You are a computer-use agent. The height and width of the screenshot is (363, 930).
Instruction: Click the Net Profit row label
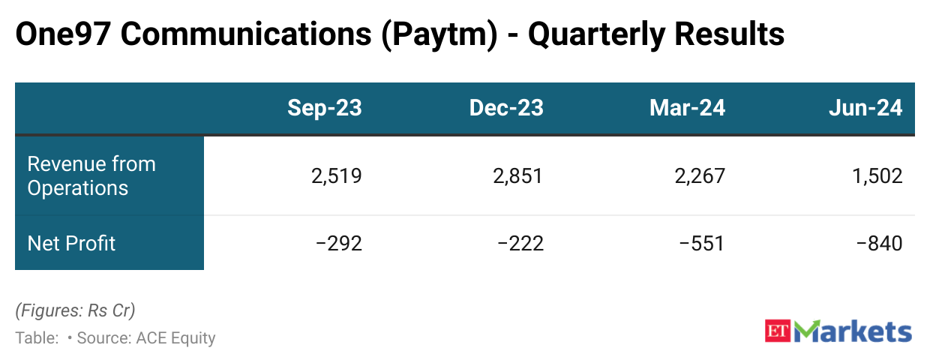[71, 243]
